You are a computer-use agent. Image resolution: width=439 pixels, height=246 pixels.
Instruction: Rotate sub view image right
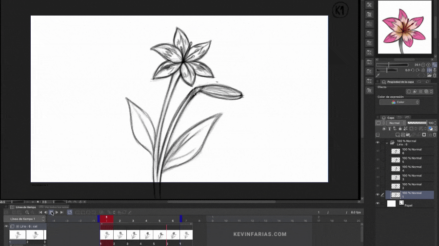(418, 70)
